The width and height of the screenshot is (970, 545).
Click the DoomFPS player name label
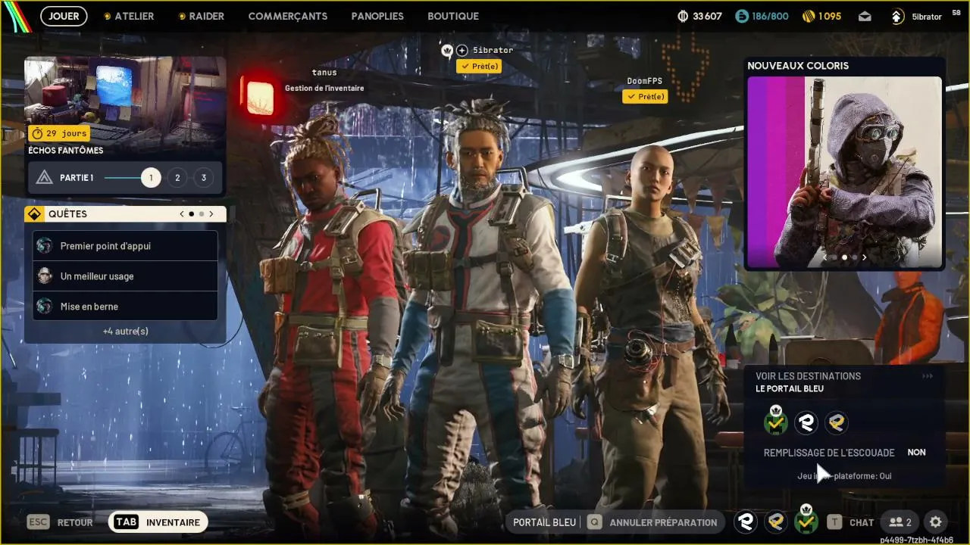(x=646, y=81)
